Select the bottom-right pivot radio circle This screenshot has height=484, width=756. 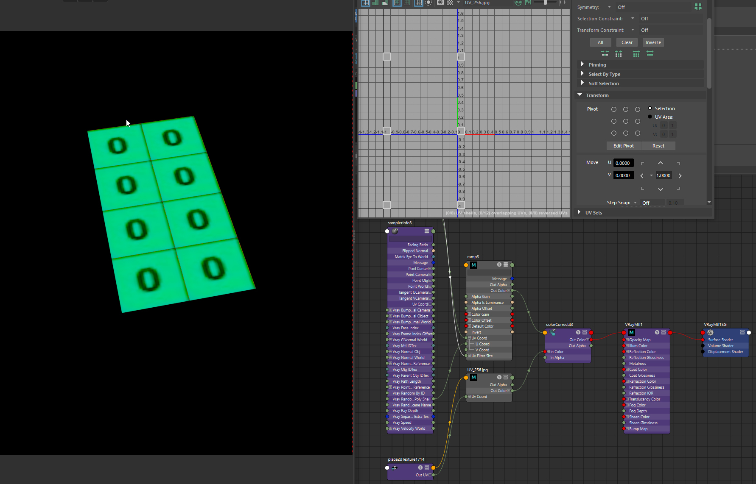click(638, 133)
